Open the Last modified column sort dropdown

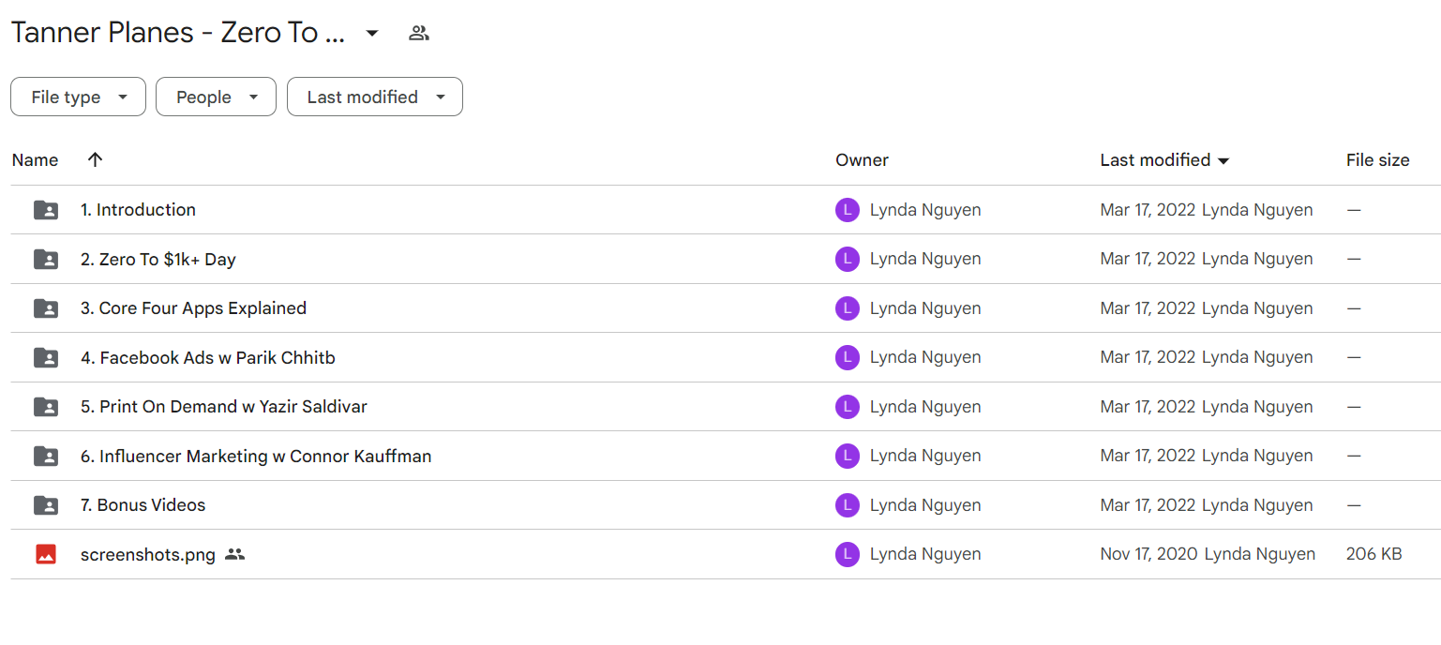1223,161
